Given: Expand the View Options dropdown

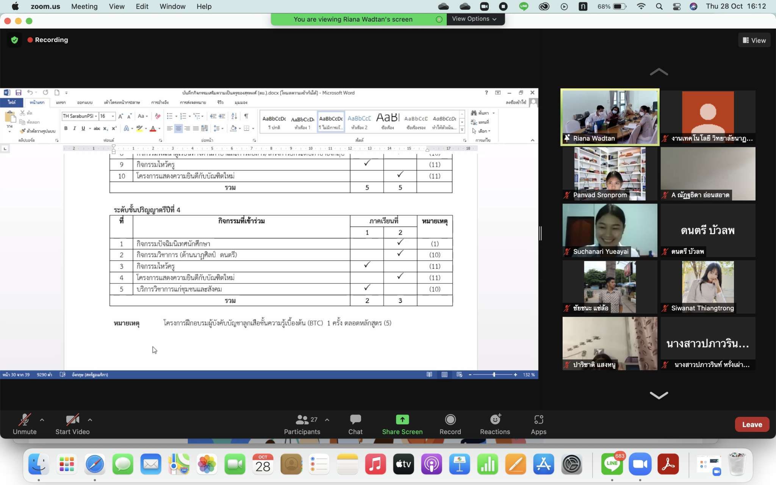Looking at the screenshot, I should click(474, 19).
